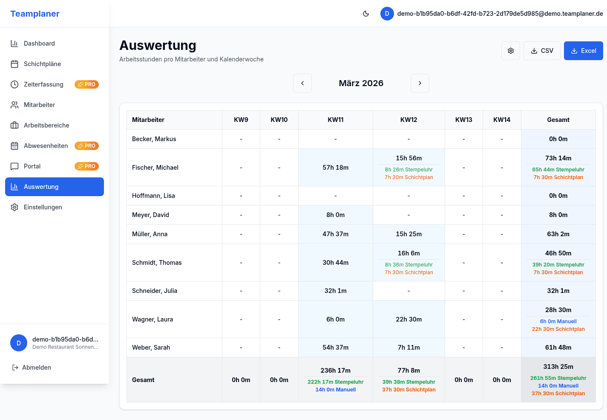Select the Schichtpläne calendar icon
Screen dimensions: 607x420
click(x=14, y=64)
